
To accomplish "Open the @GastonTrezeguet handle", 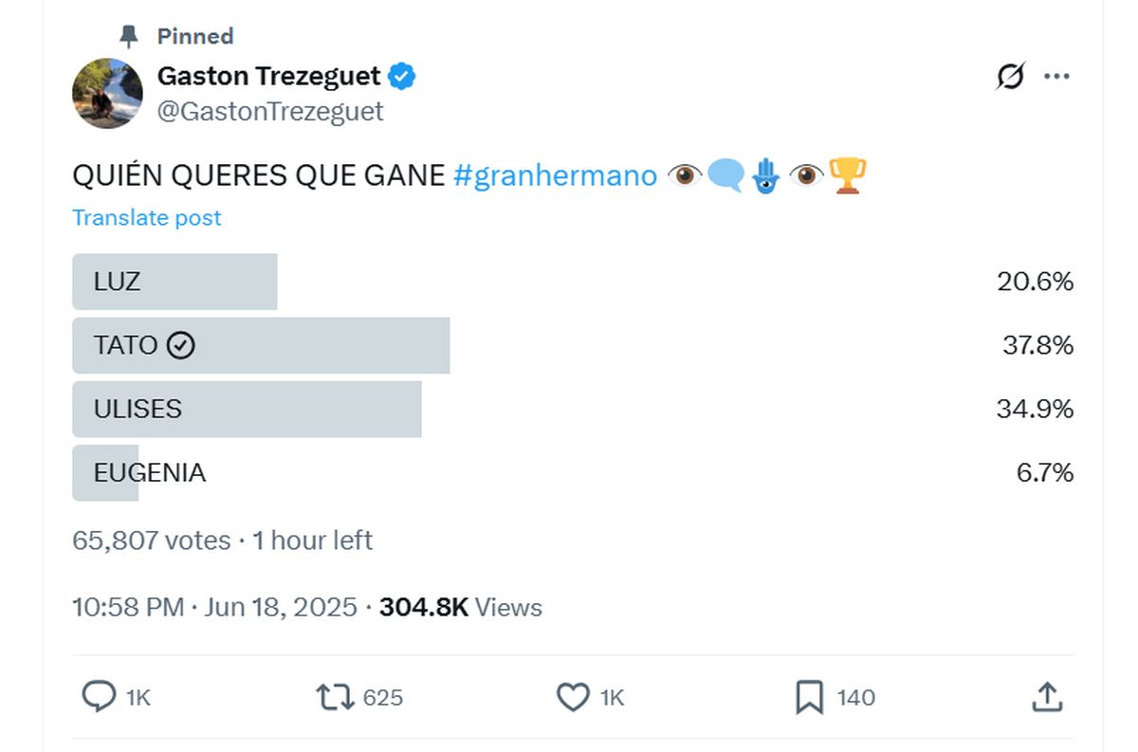I will [270, 111].
